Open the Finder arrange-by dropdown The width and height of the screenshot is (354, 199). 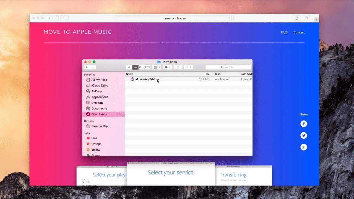tap(157, 67)
